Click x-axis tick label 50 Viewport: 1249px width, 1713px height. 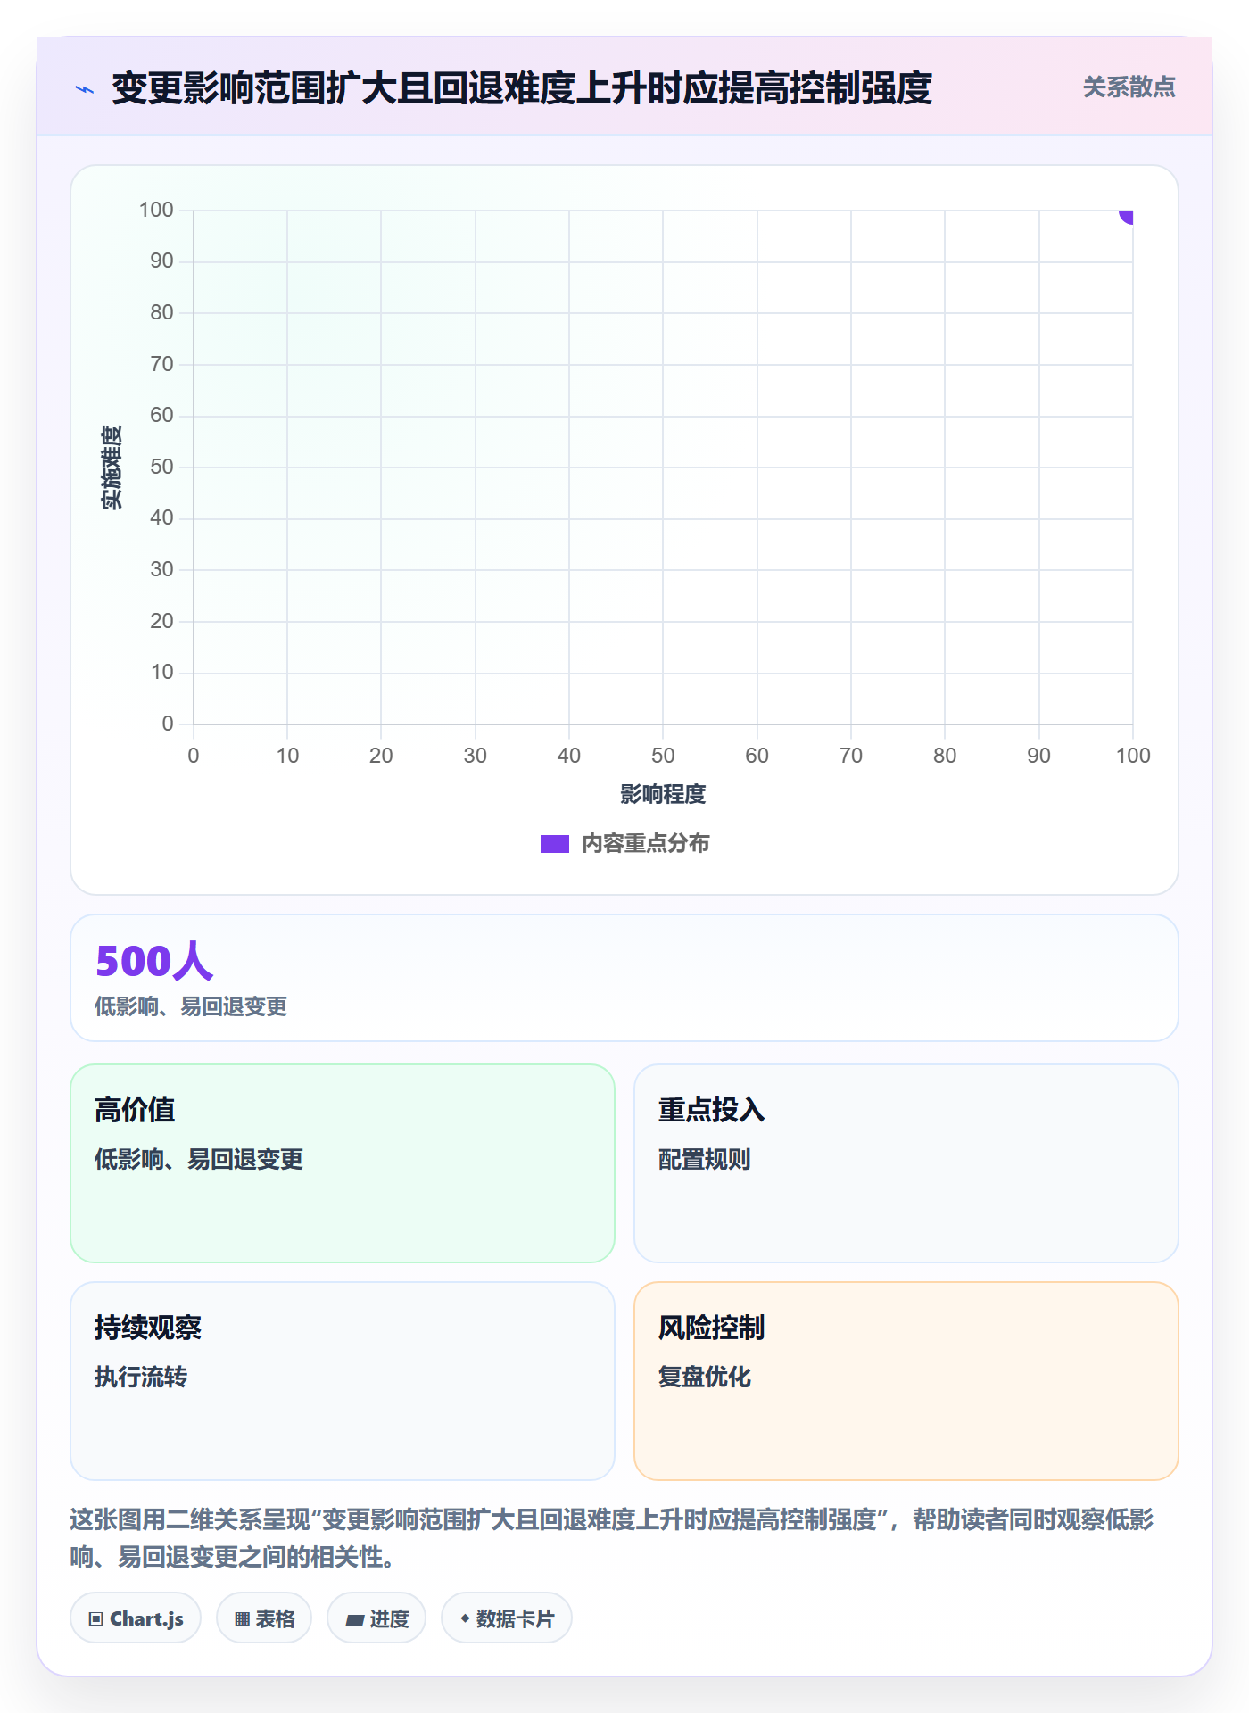click(663, 756)
